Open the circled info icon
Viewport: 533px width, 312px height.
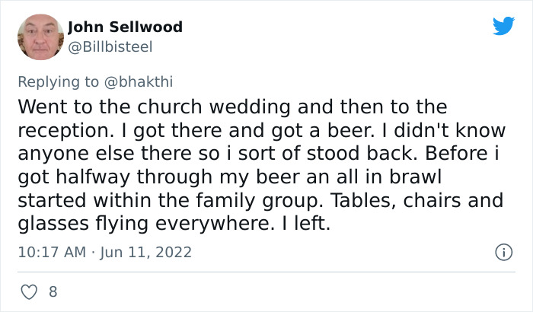click(503, 251)
